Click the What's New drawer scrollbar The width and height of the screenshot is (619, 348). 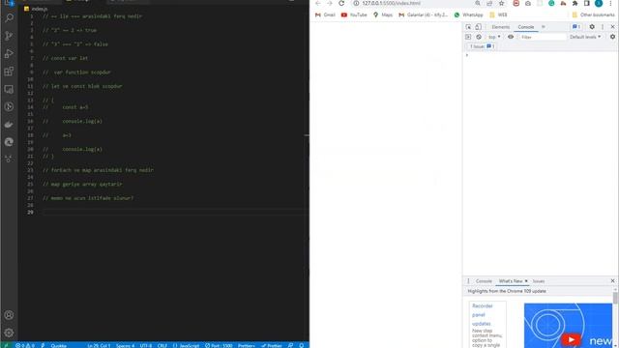615,298
